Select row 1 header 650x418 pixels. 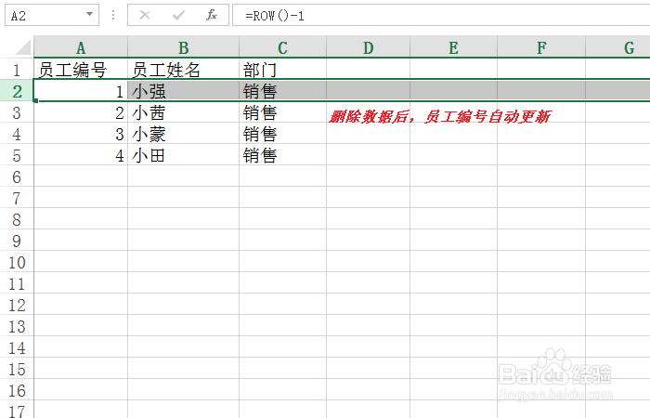[x=17, y=70]
